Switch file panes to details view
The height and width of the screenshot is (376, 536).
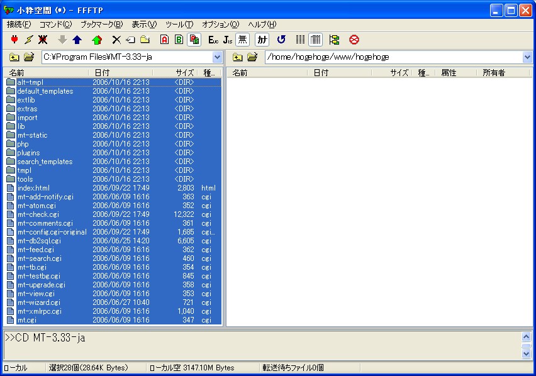click(315, 40)
